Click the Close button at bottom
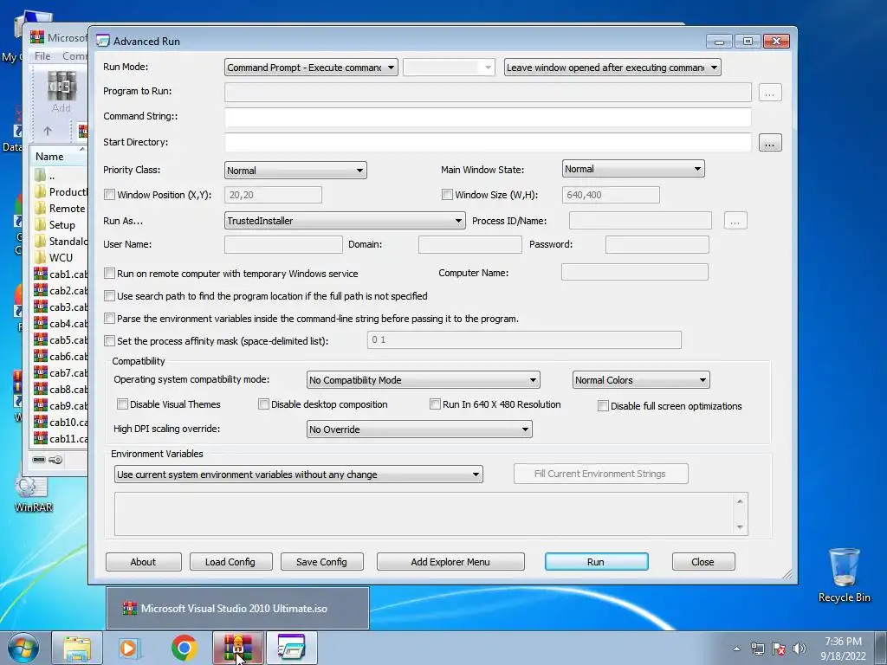This screenshot has height=665, width=887. [x=703, y=562]
